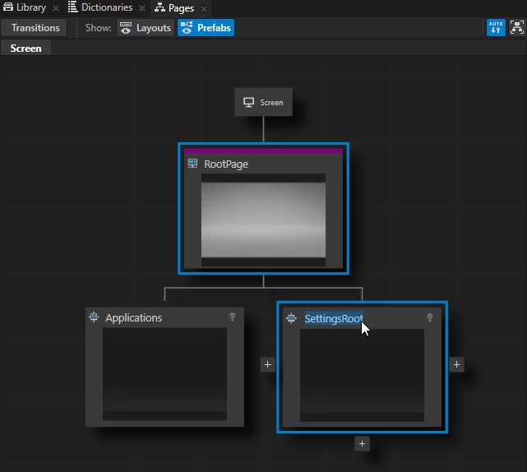The width and height of the screenshot is (527, 472).
Task: Click the SettingsRoot name field
Action: [x=332, y=318]
